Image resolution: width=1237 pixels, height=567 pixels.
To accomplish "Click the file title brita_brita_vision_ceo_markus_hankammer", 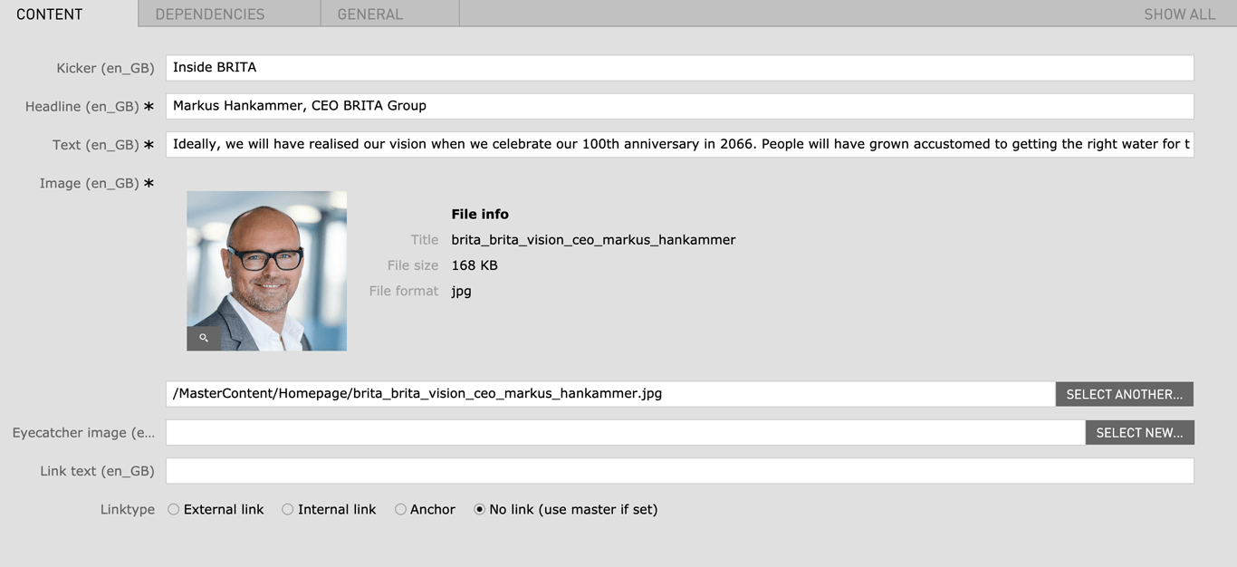I will [593, 240].
